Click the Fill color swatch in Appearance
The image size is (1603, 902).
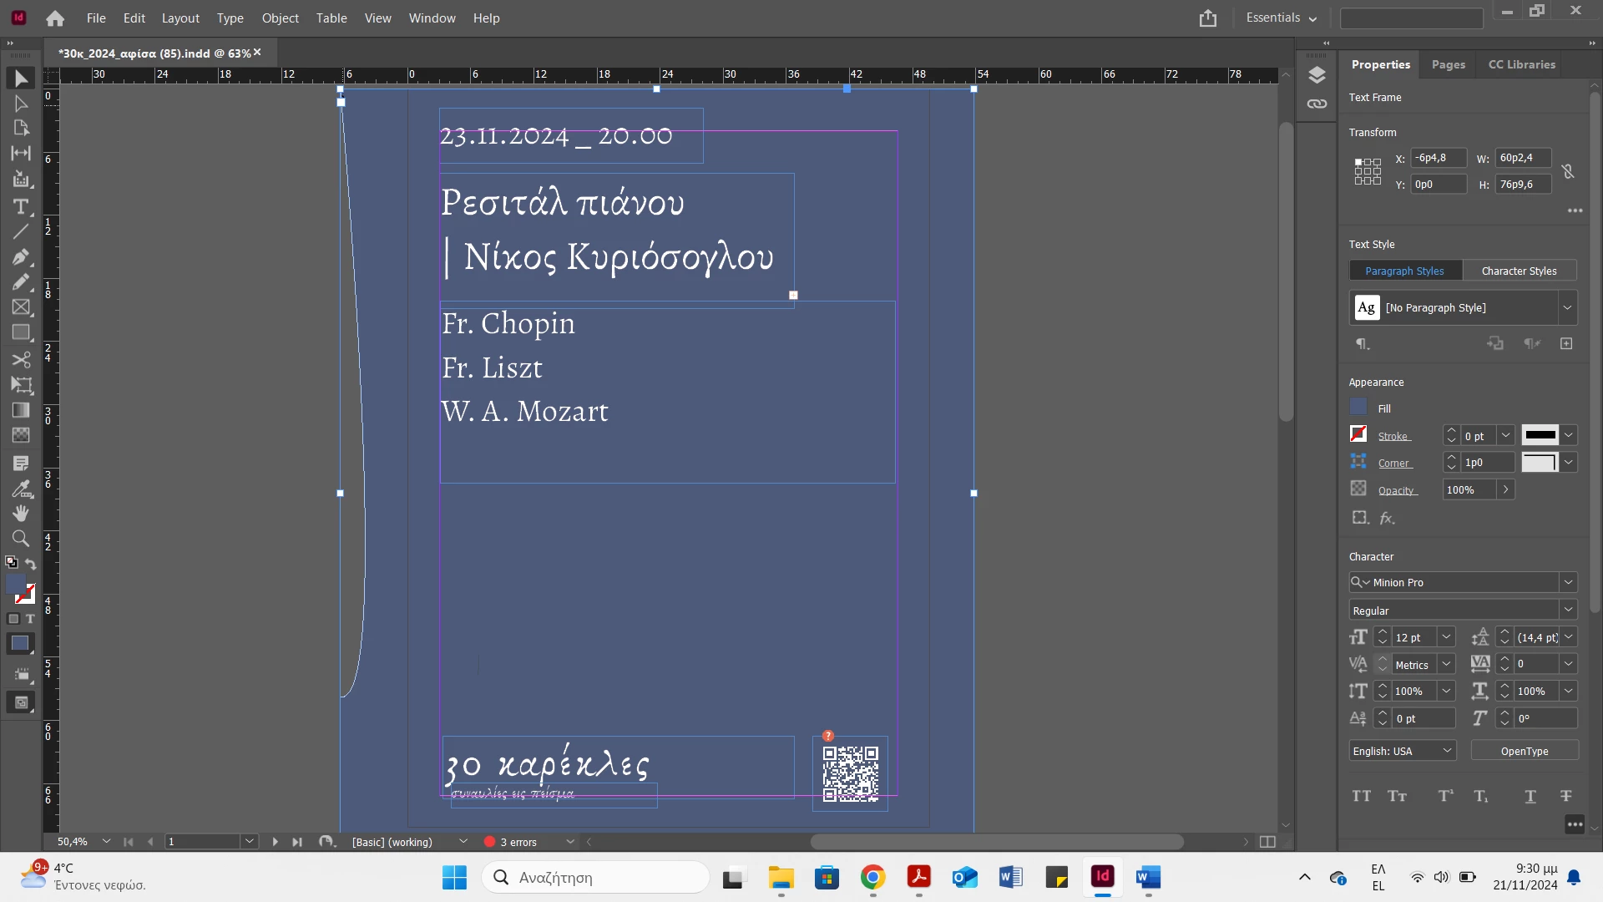1358,408
